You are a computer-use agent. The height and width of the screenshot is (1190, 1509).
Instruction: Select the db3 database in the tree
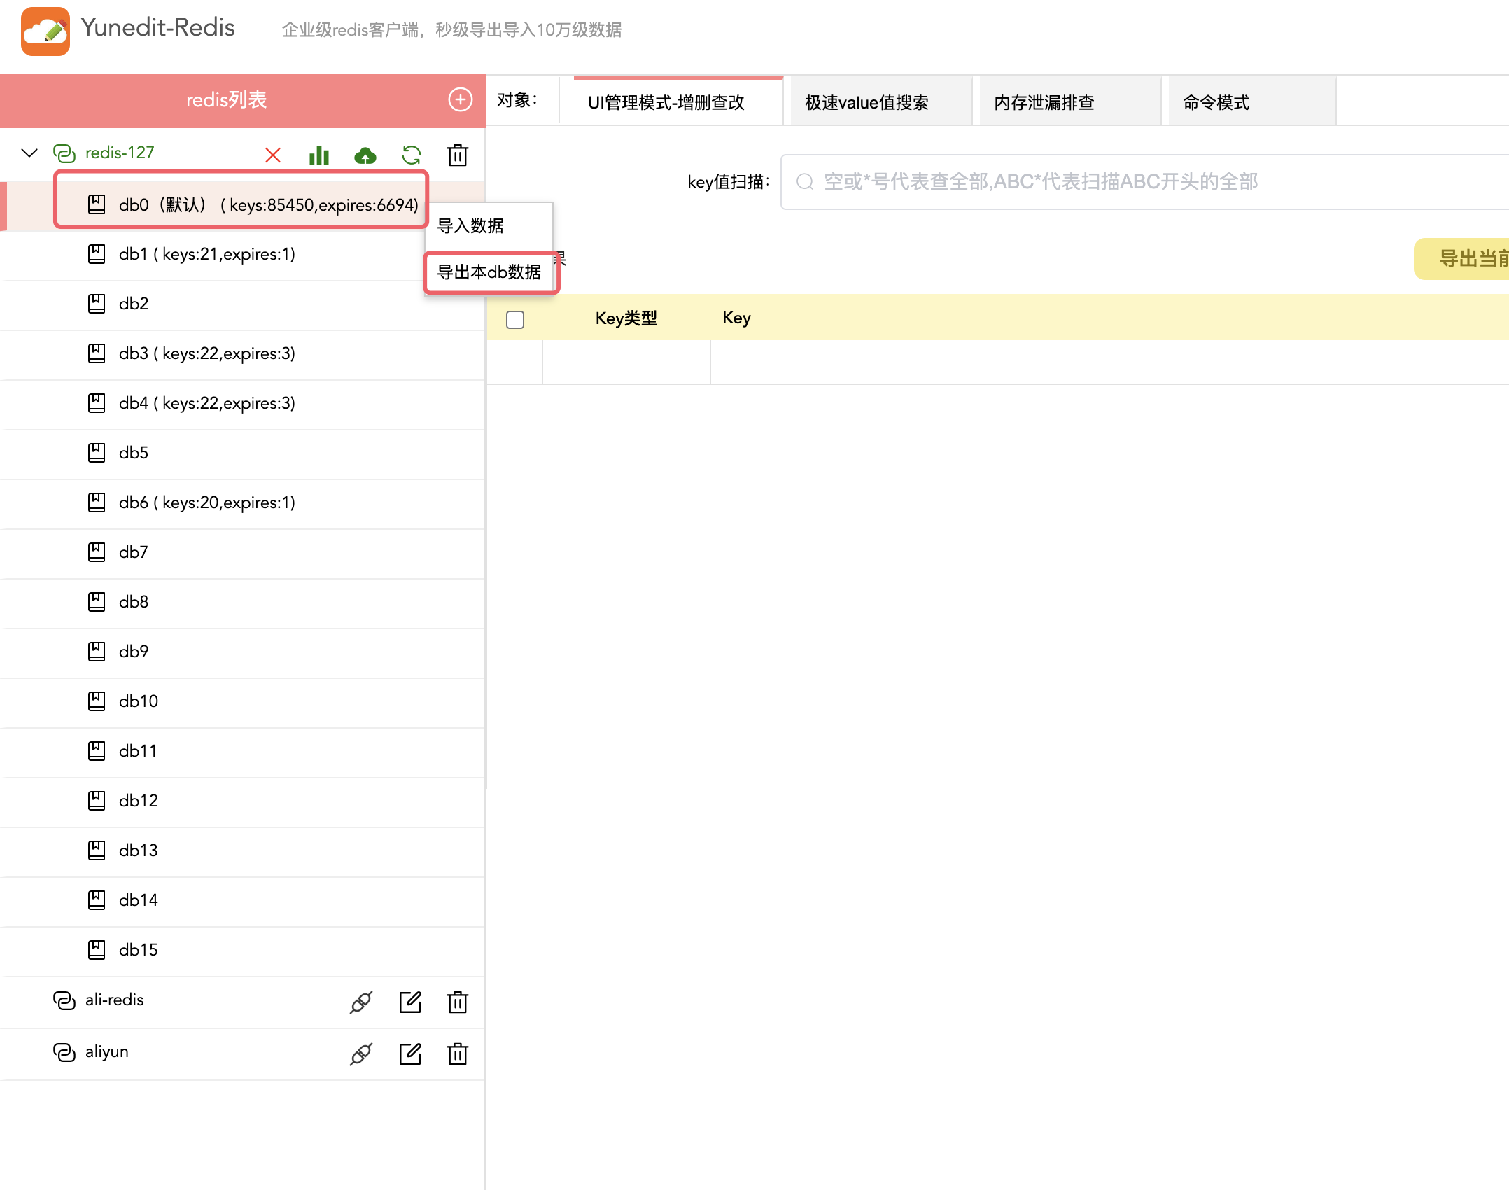point(207,353)
